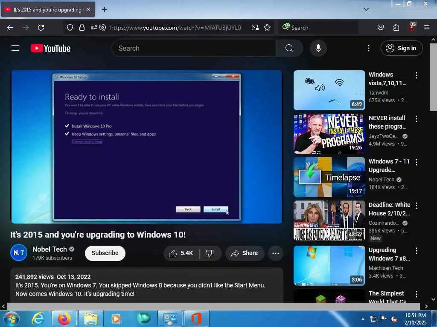
Task: Open options menu for NEVER install video
Action: [417, 119]
